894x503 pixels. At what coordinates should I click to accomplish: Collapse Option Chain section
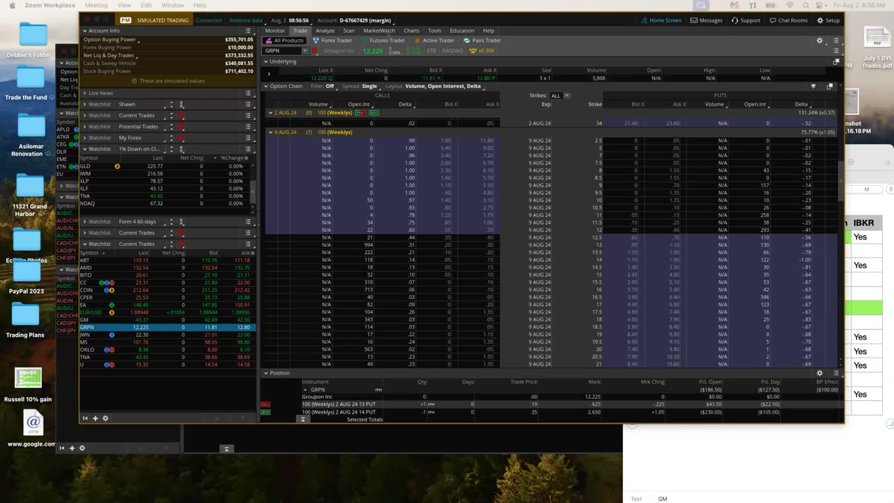[266, 86]
